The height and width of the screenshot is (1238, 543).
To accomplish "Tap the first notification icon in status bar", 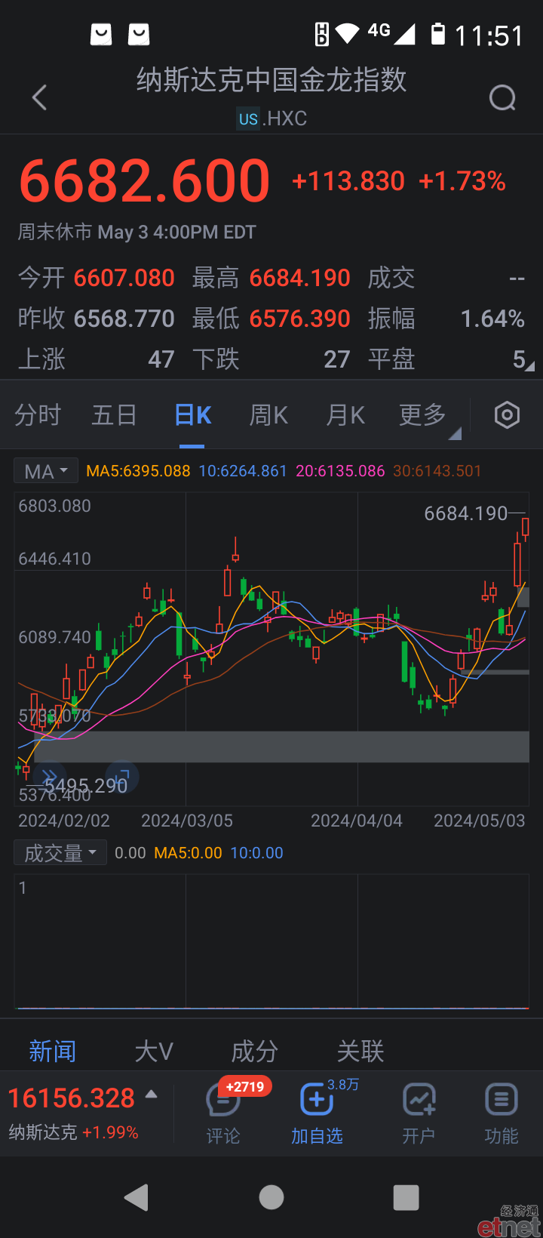I will (101, 34).
